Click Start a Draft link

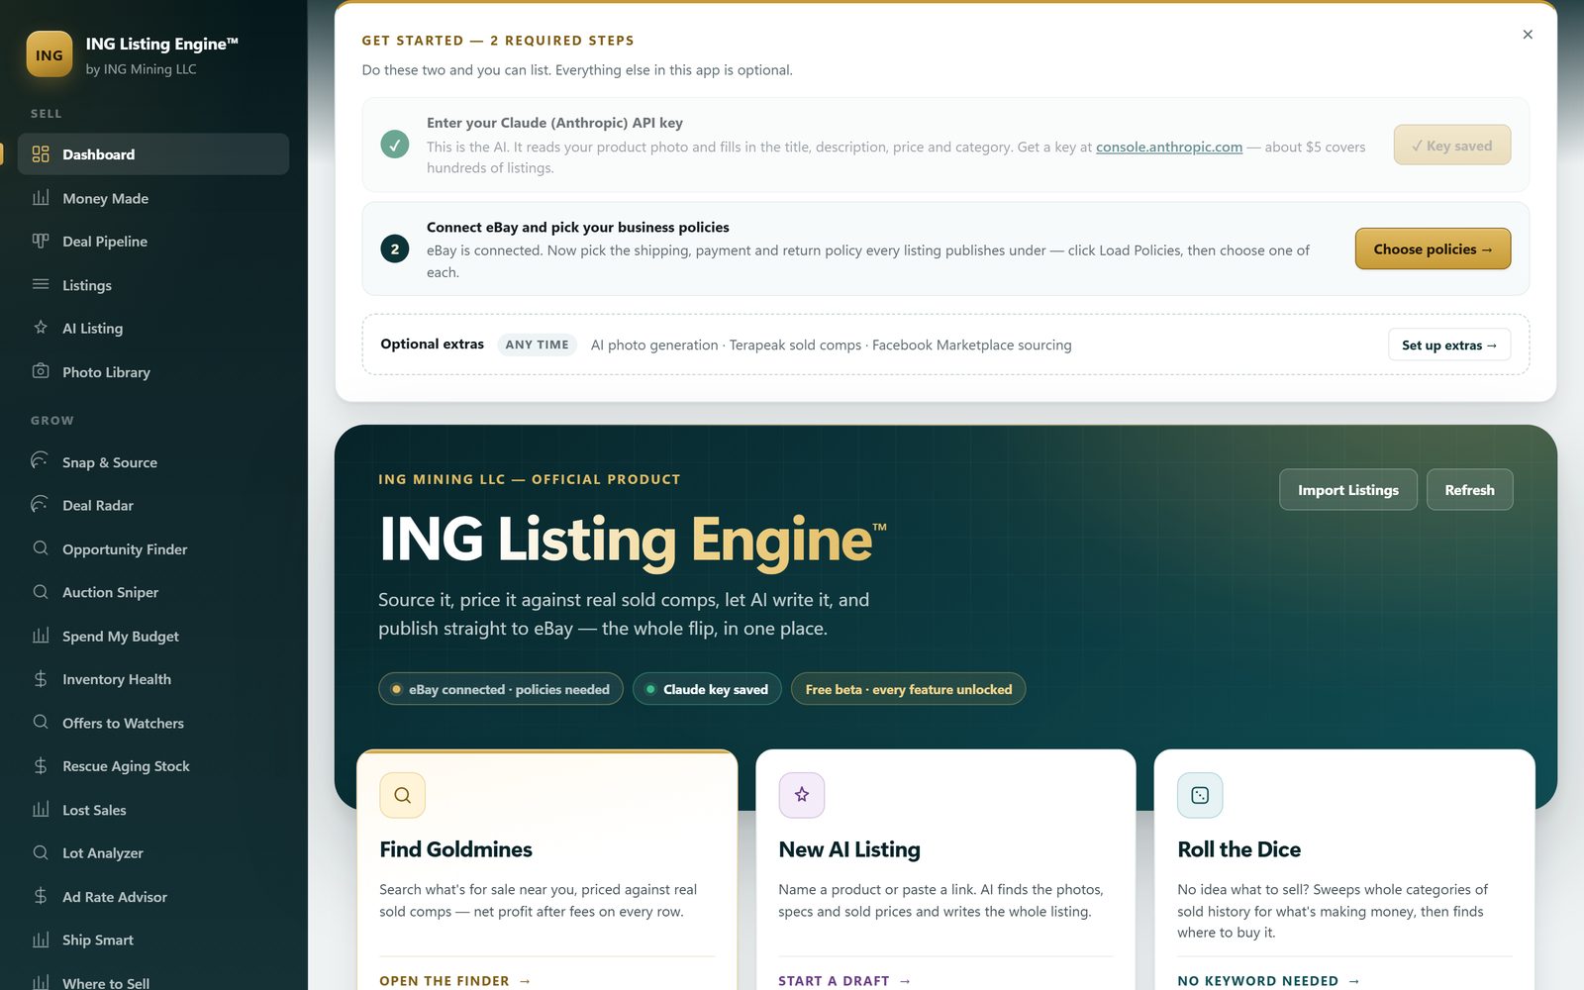click(x=844, y=980)
